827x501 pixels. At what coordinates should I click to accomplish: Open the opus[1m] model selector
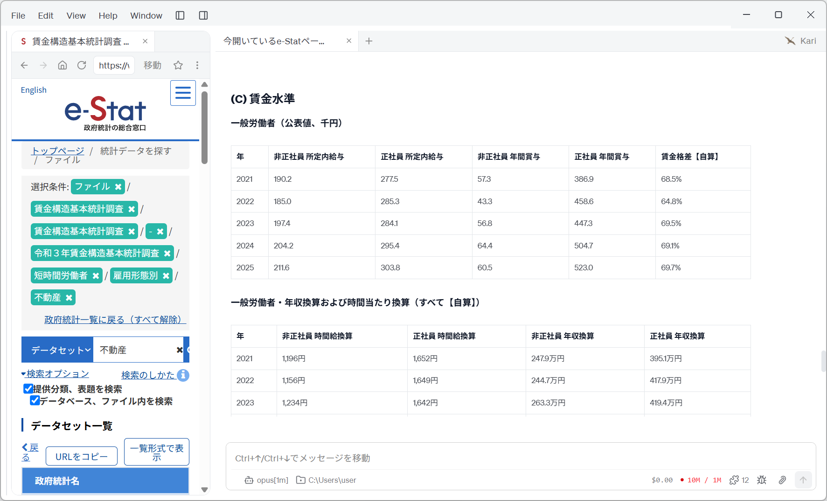(x=267, y=480)
